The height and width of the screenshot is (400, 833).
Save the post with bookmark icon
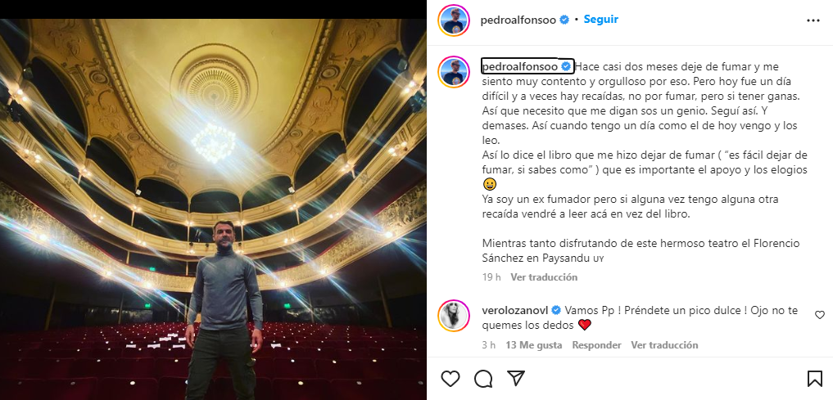[x=814, y=378]
